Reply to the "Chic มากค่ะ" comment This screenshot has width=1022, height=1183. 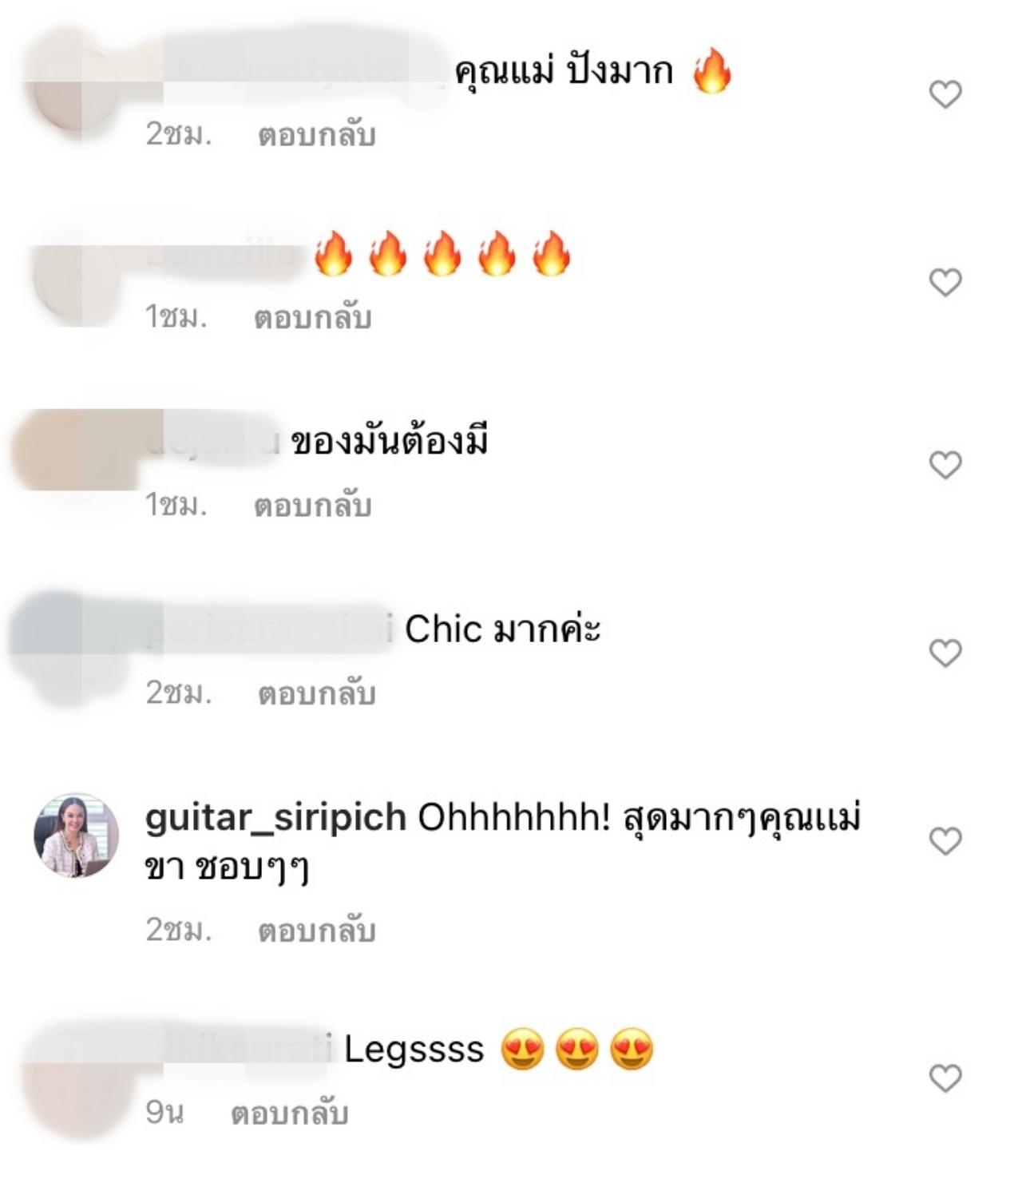click(x=316, y=693)
